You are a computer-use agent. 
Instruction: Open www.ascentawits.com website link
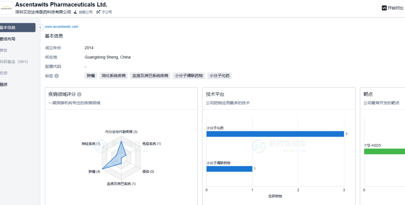(62, 27)
